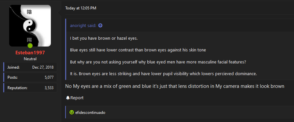The image size is (294, 122).
Task: Click the 'Today at 12:05 PM' timestamp
Action: pyautogui.click(x=81, y=8)
